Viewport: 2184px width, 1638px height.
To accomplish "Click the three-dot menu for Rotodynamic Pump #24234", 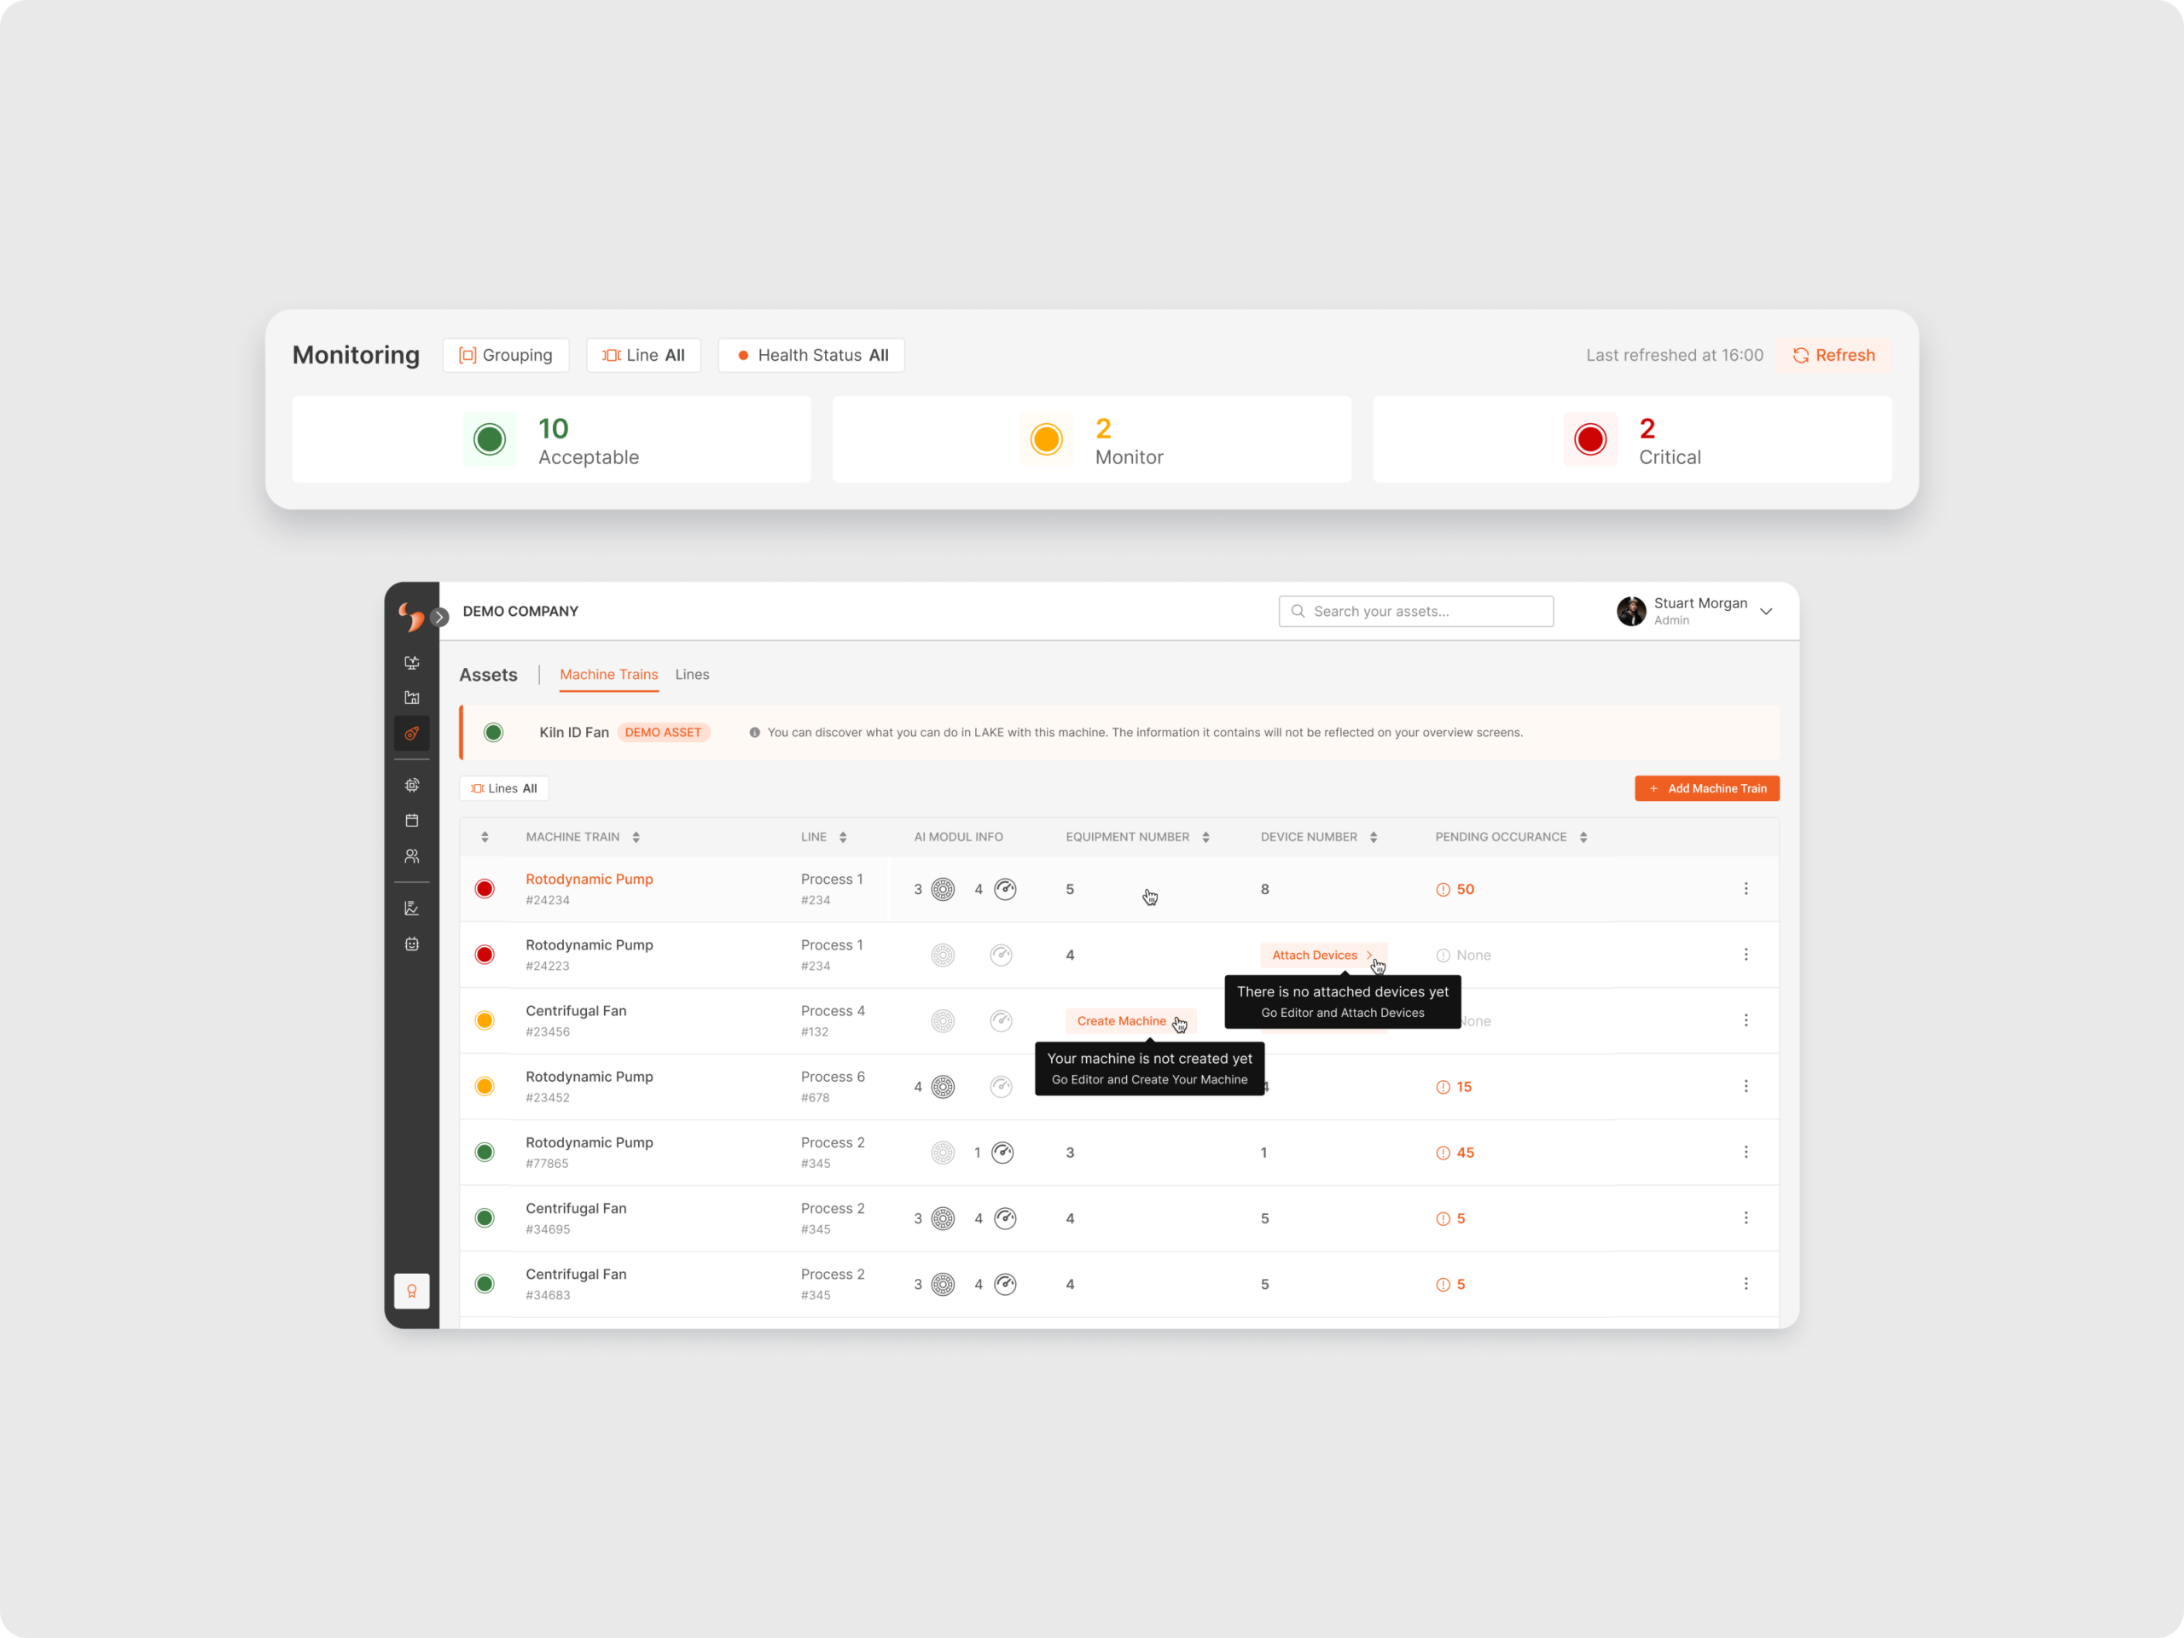I will coord(1747,890).
